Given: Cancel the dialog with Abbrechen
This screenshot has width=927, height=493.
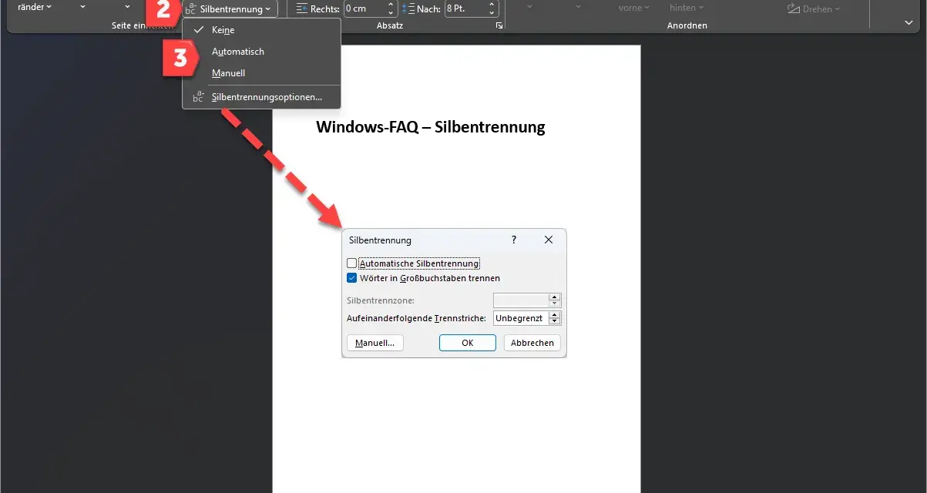Looking at the screenshot, I should click(532, 343).
